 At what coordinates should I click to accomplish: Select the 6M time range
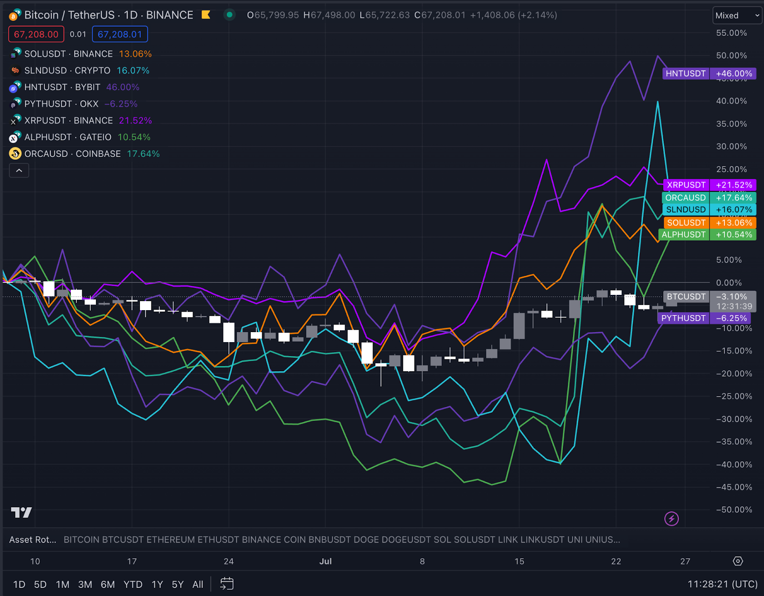[x=108, y=584]
